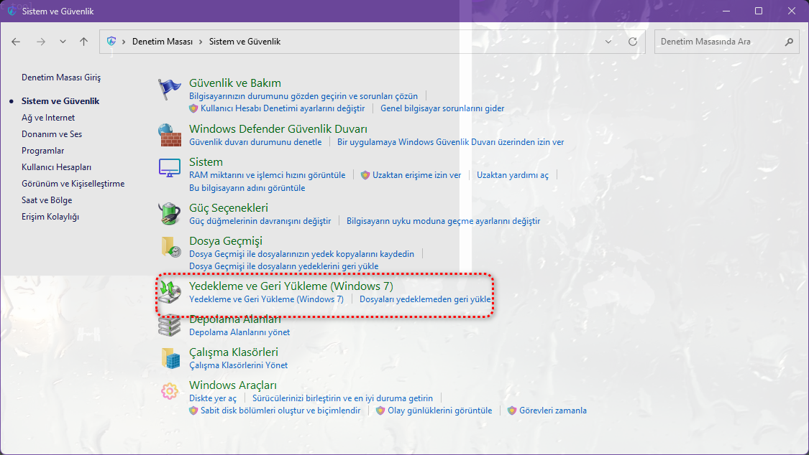
Task: Open Genel bilgisayar sorunlarını gider
Action: pos(442,108)
